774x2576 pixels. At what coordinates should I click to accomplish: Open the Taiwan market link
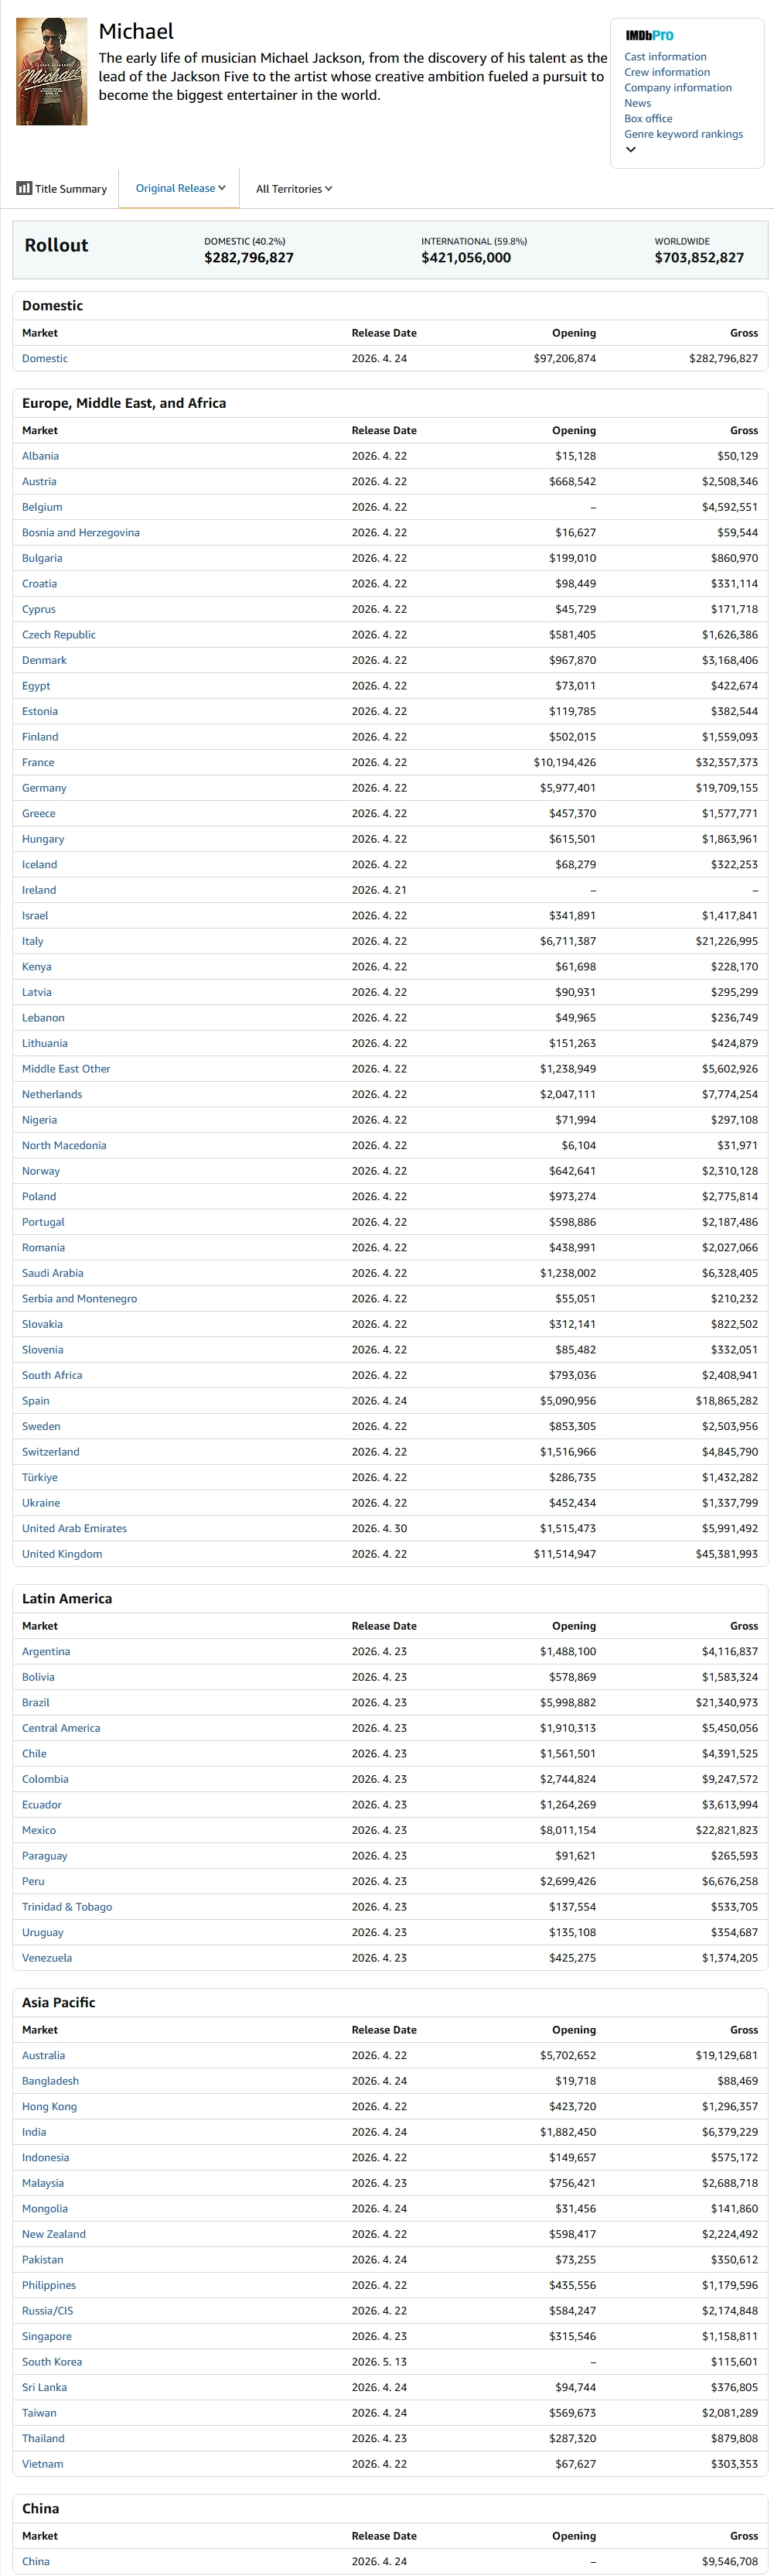coord(40,2413)
